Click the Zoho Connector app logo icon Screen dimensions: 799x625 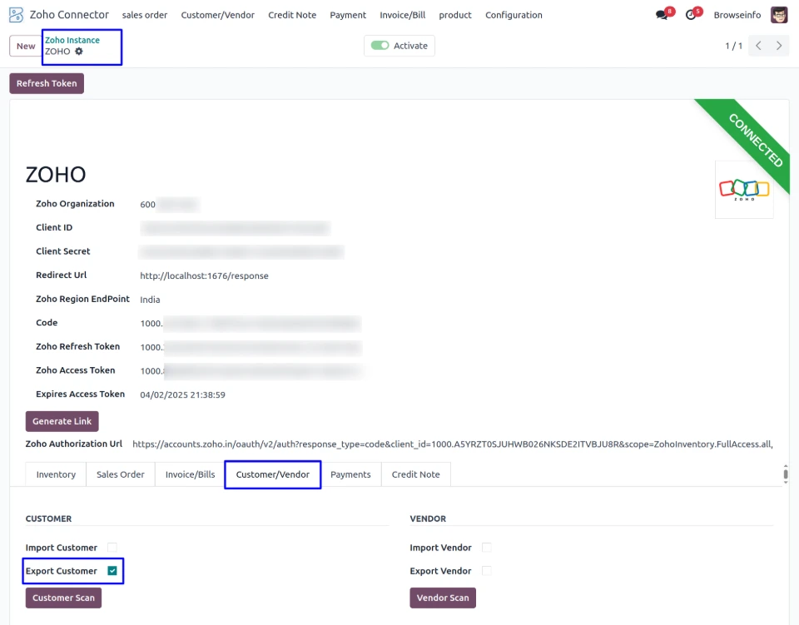(16, 15)
